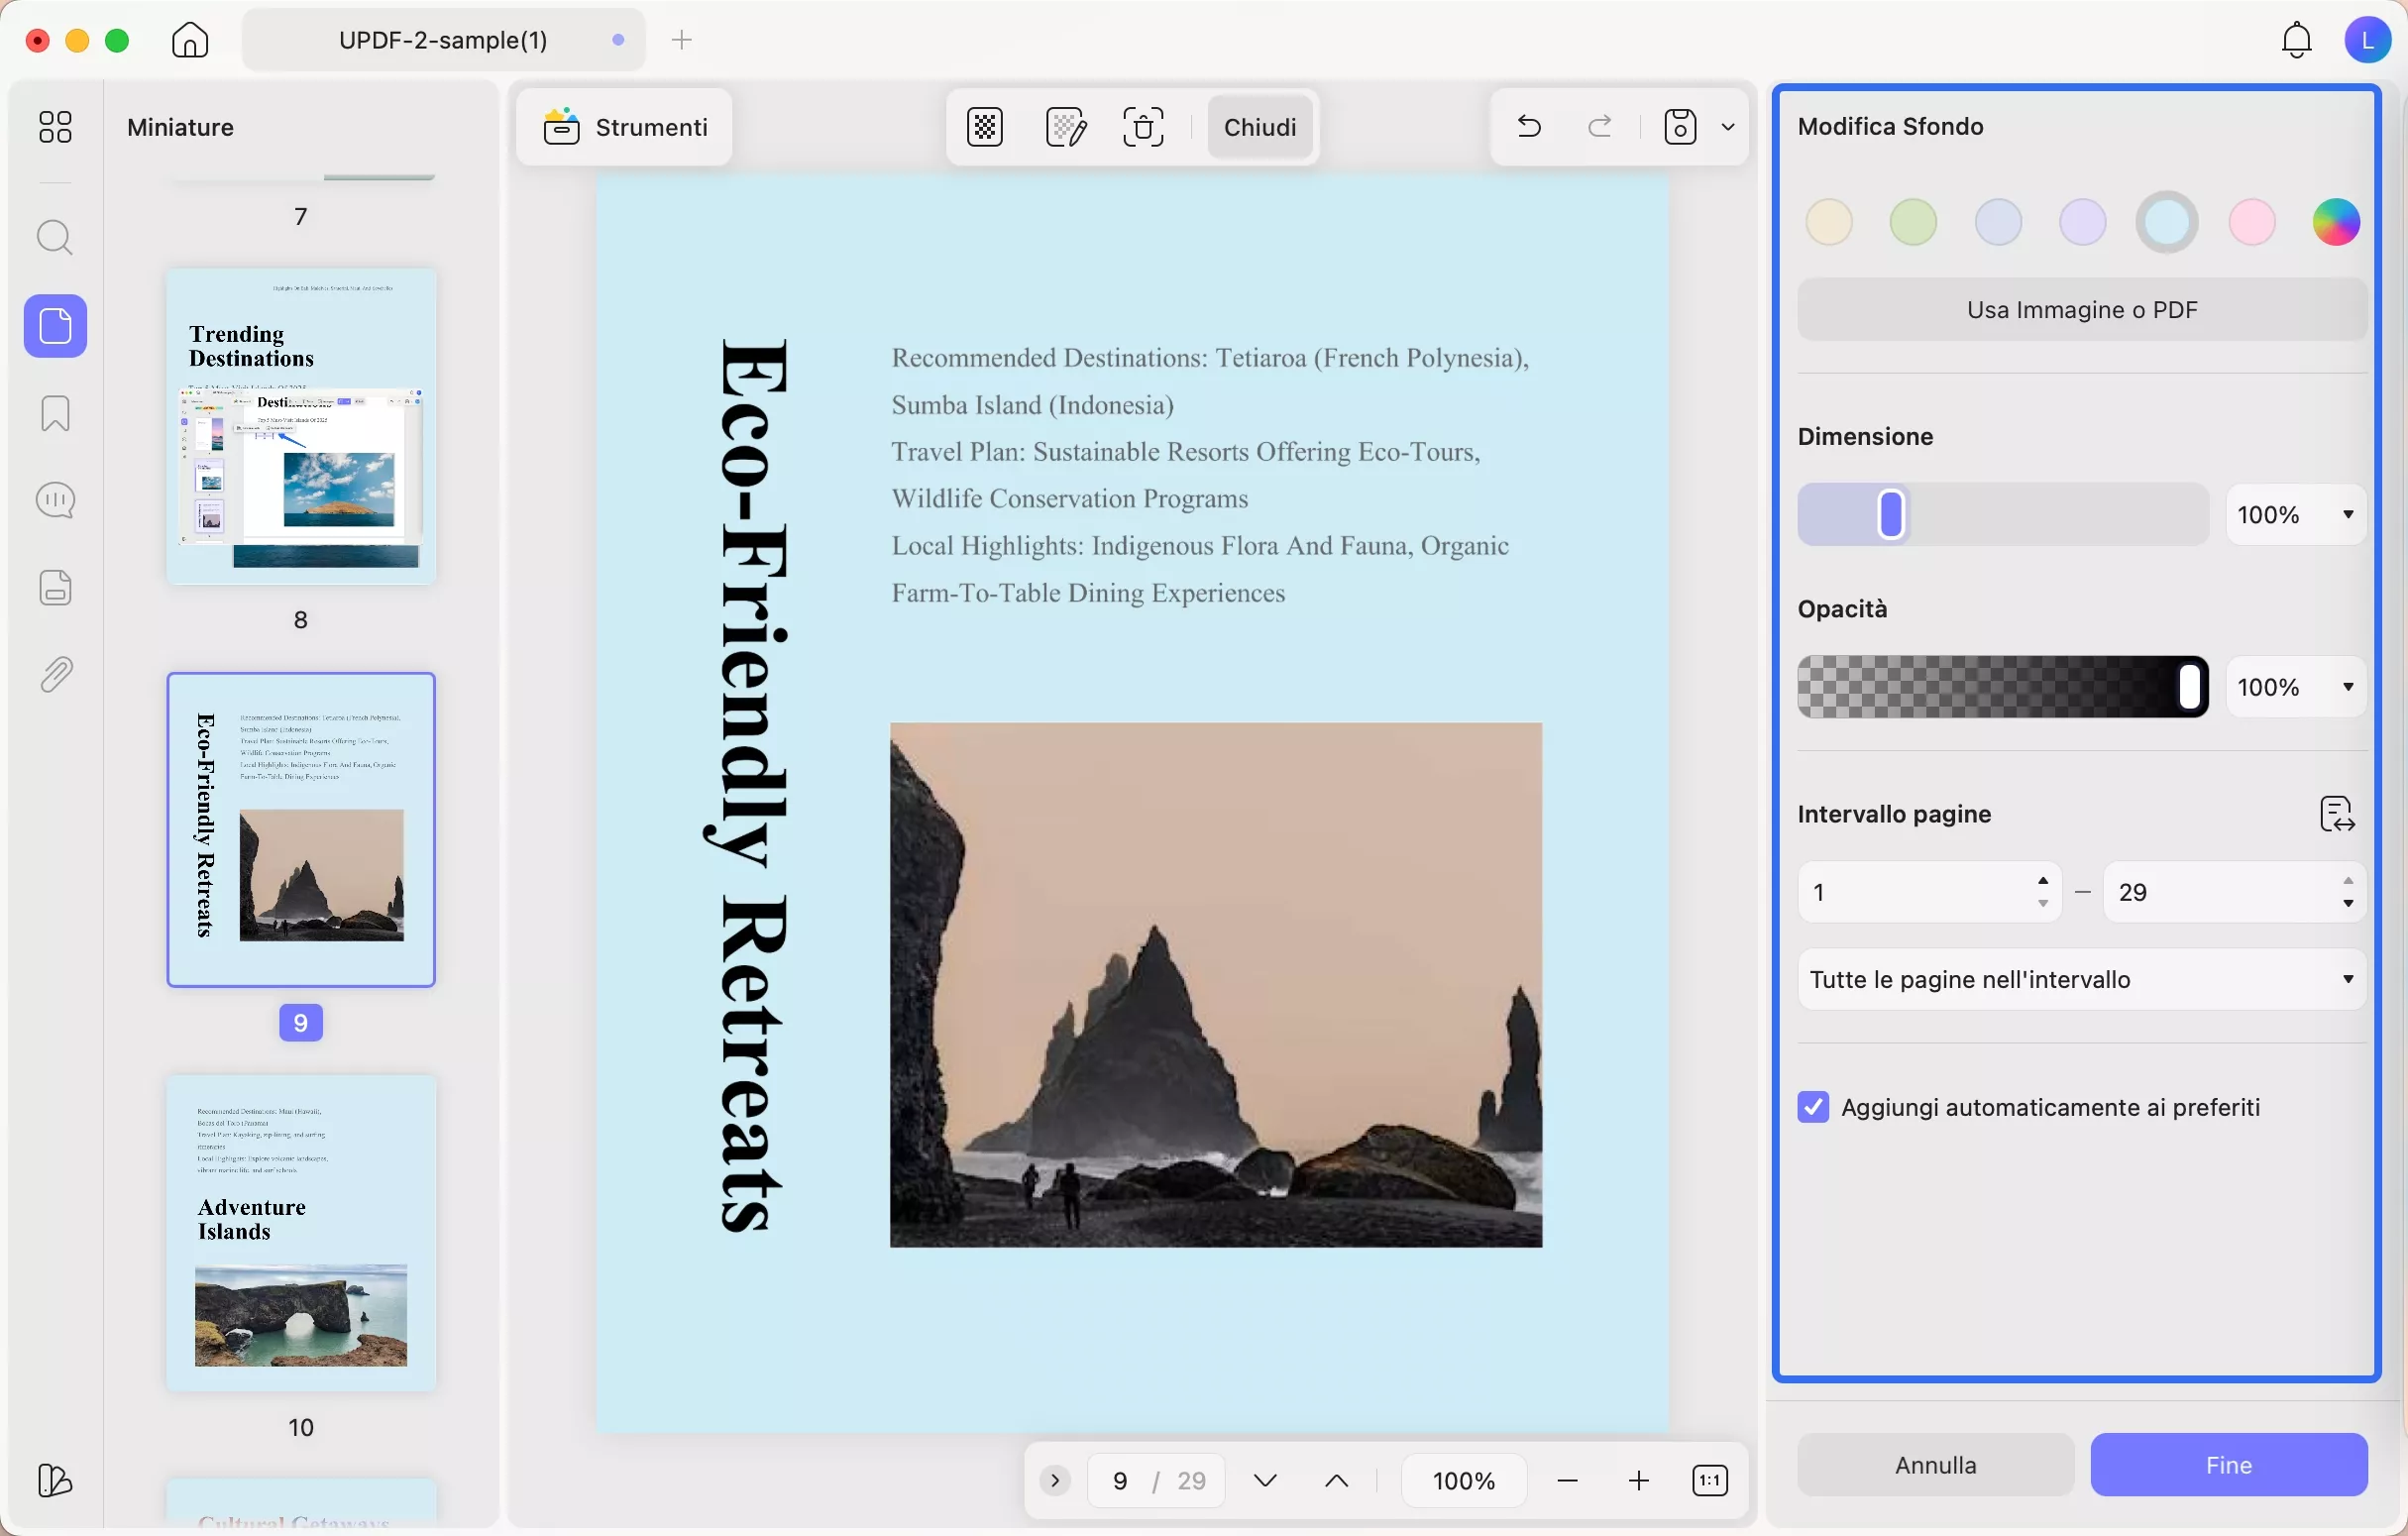Pick the pink background color swatch
The height and width of the screenshot is (1536, 2408).
point(2251,221)
